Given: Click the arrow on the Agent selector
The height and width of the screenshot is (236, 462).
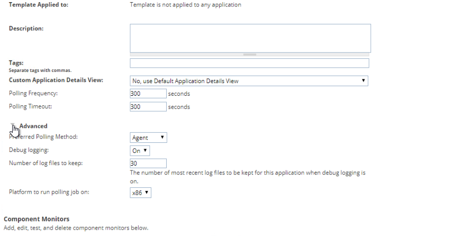Looking at the screenshot, I should (162, 137).
